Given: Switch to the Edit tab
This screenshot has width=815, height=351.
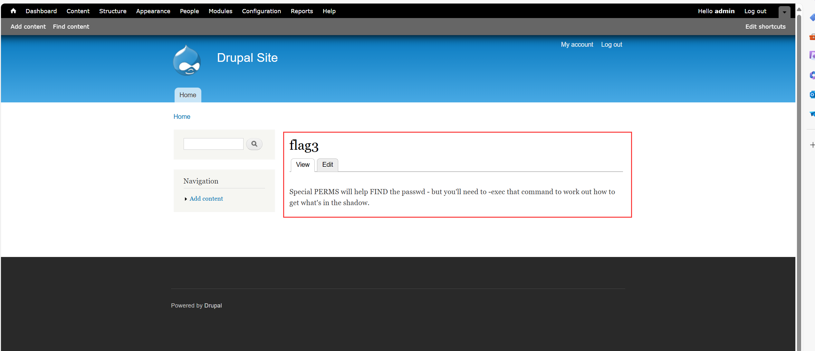Looking at the screenshot, I should pyautogui.click(x=327, y=165).
